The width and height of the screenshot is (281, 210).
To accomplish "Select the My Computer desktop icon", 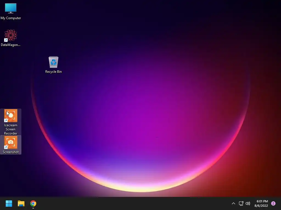I will click(11, 11).
